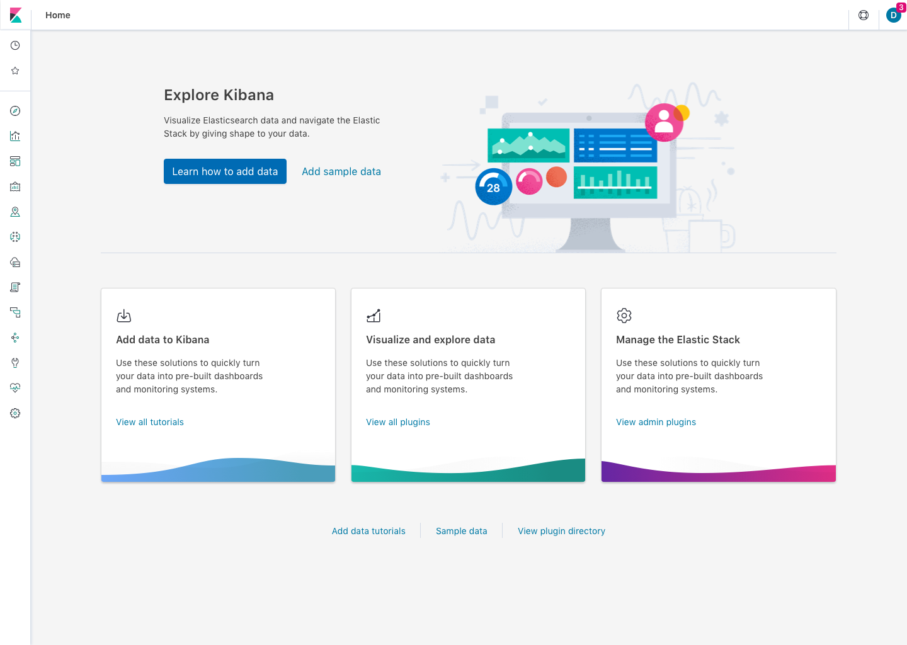Open Logs icon in sidebar

pos(15,287)
